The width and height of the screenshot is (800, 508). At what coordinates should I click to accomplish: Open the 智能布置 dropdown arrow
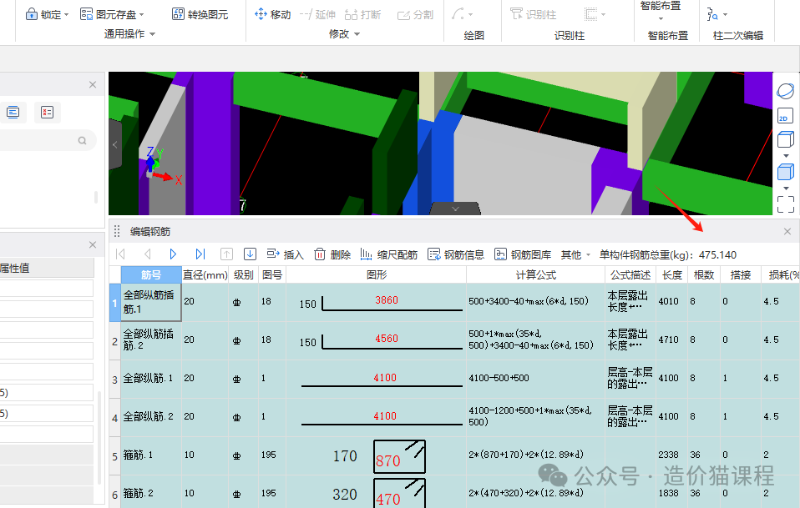661,19
